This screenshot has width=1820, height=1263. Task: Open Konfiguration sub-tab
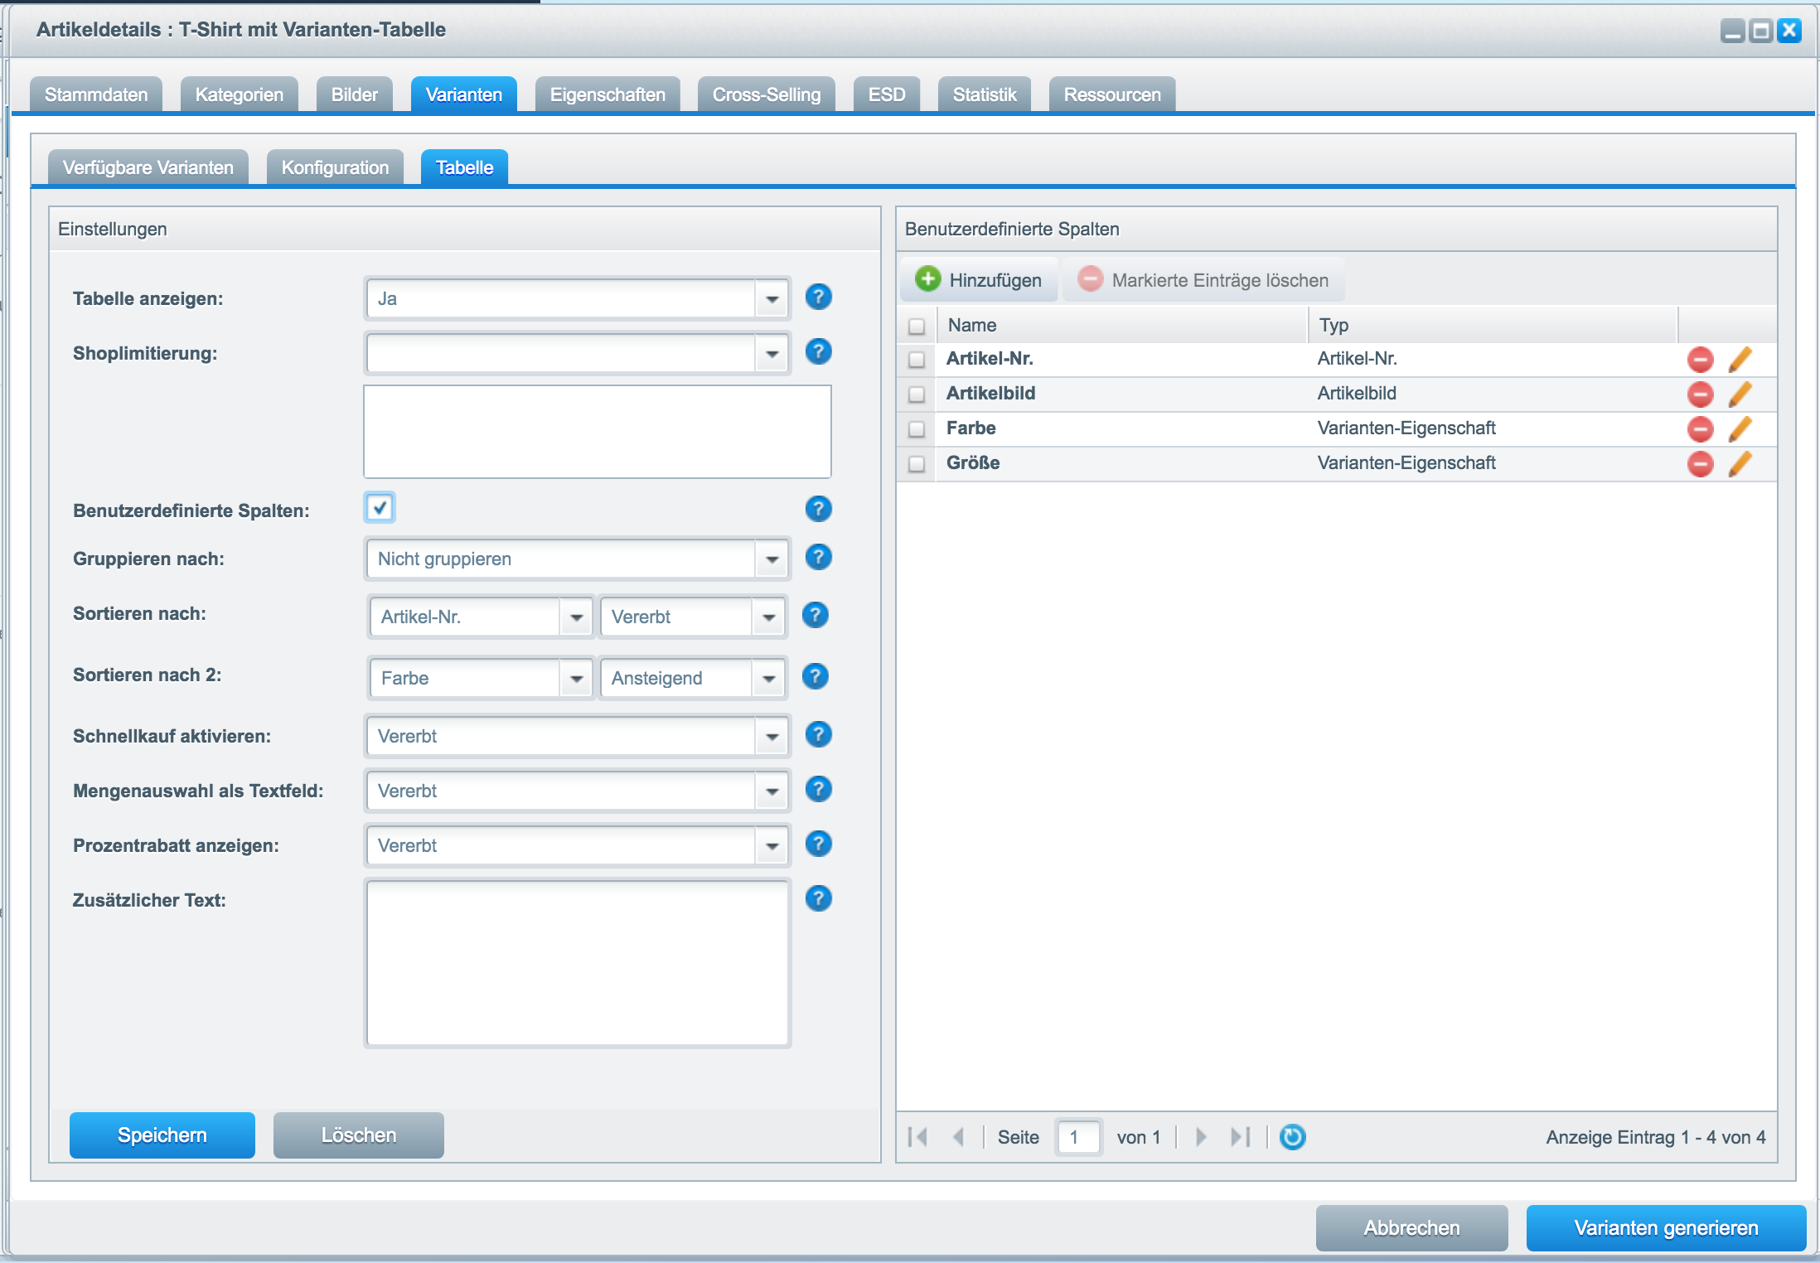click(x=335, y=167)
